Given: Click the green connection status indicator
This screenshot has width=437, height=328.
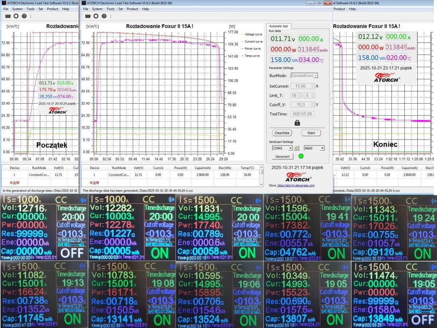Looking at the screenshot, I should pyautogui.click(x=301, y=156).
